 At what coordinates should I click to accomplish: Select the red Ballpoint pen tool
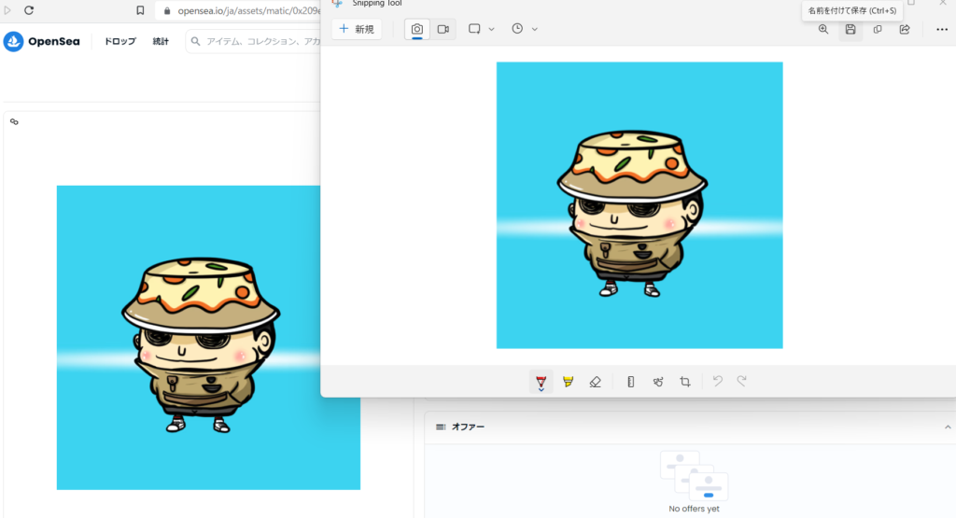[541, 382]
